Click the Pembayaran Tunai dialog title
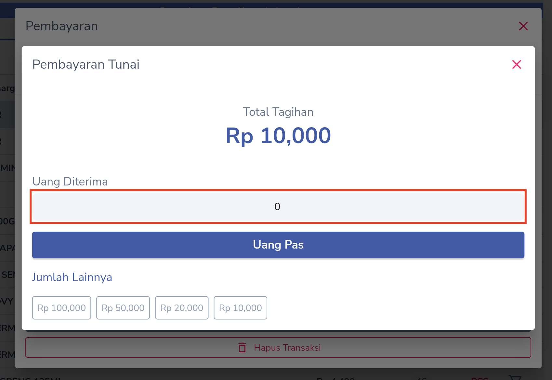 86,64
